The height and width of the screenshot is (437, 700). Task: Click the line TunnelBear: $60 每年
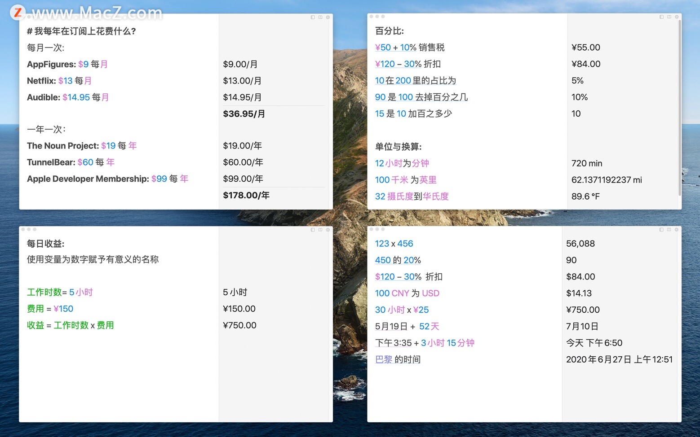[71, 162]
